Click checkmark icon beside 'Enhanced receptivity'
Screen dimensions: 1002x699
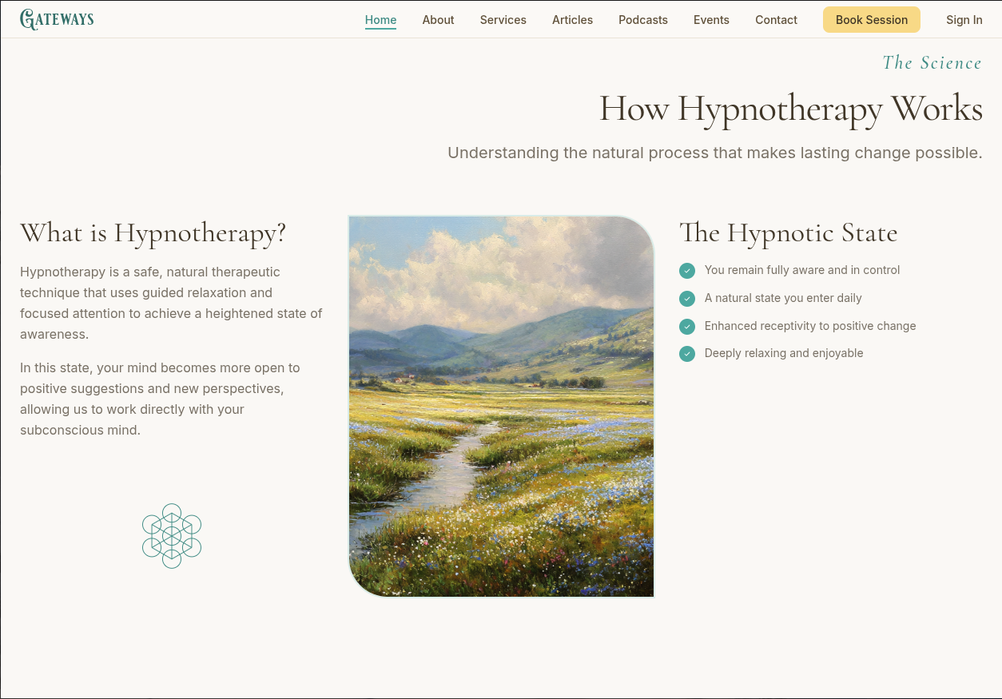coord(687,327)
